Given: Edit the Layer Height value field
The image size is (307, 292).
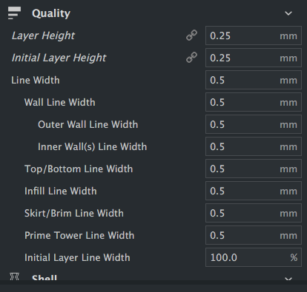Looking at the screenshot, I should click(x=254, y=35).
